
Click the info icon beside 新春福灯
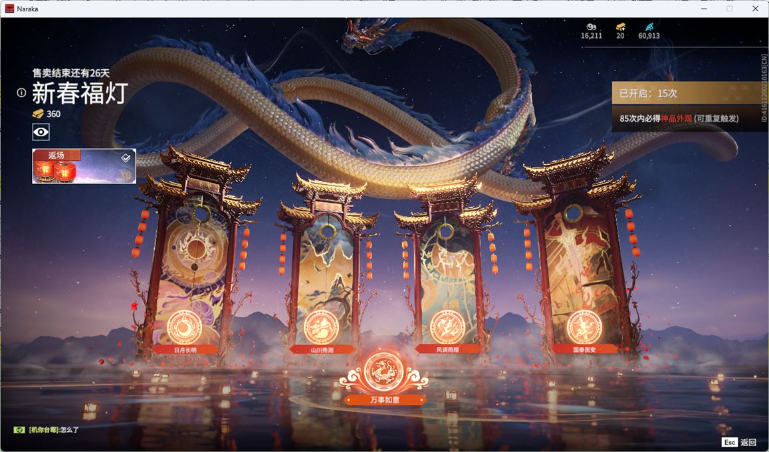coord(21,92)
